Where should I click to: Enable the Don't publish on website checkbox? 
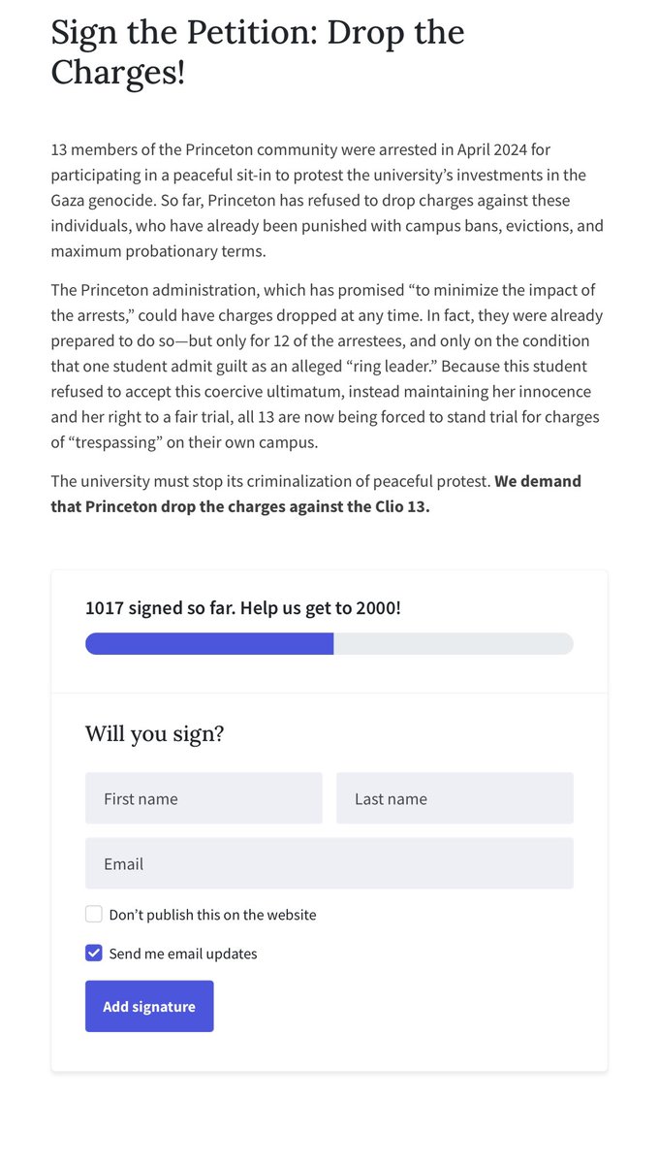94,914
